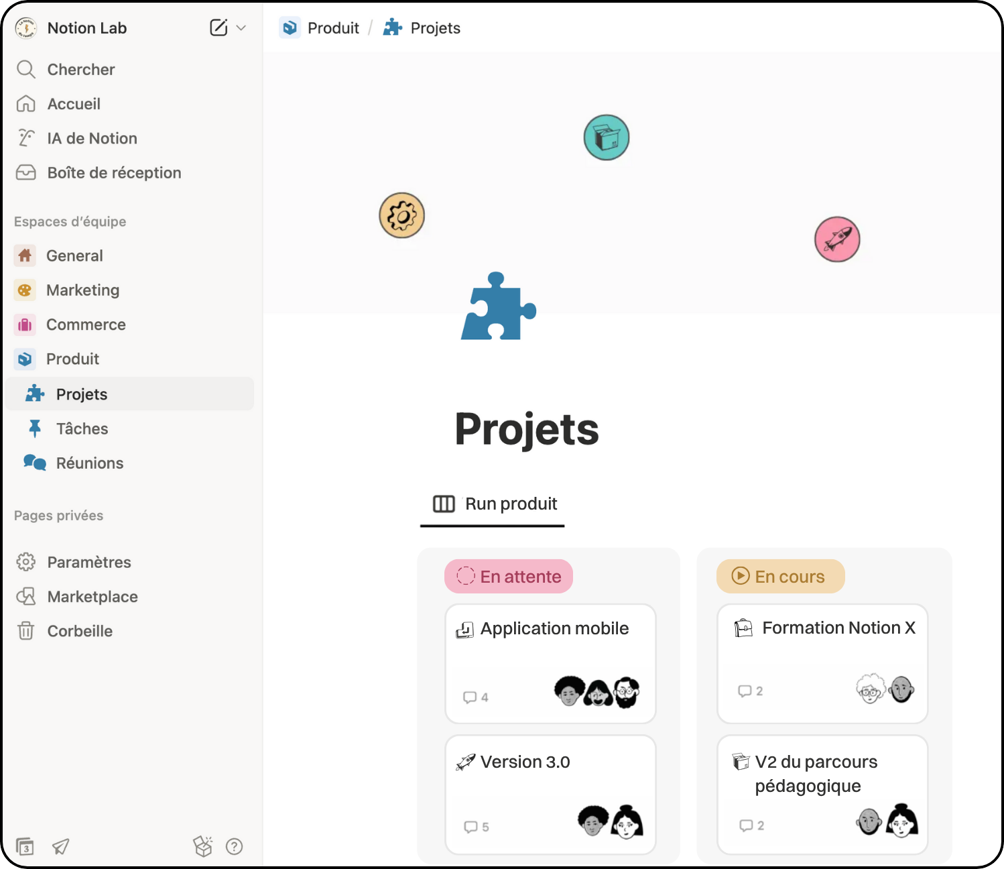Go to Accueil home

(74, 104)
